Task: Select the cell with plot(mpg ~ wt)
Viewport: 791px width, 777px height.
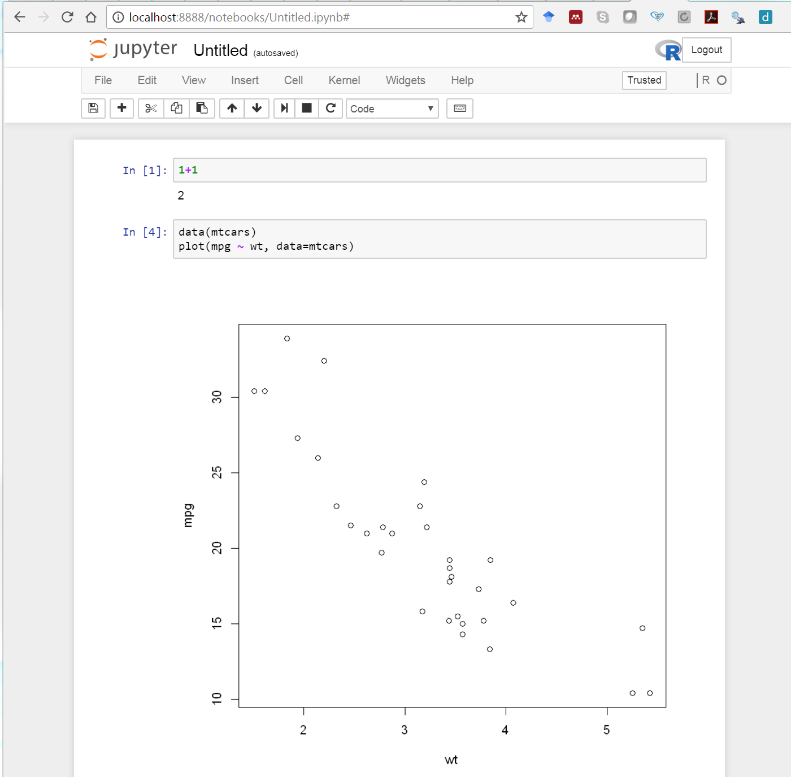Action: pos(440,239)
